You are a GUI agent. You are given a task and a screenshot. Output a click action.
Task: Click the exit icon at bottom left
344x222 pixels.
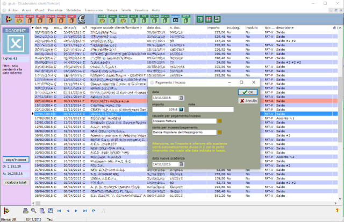click(x=6, y=210)
